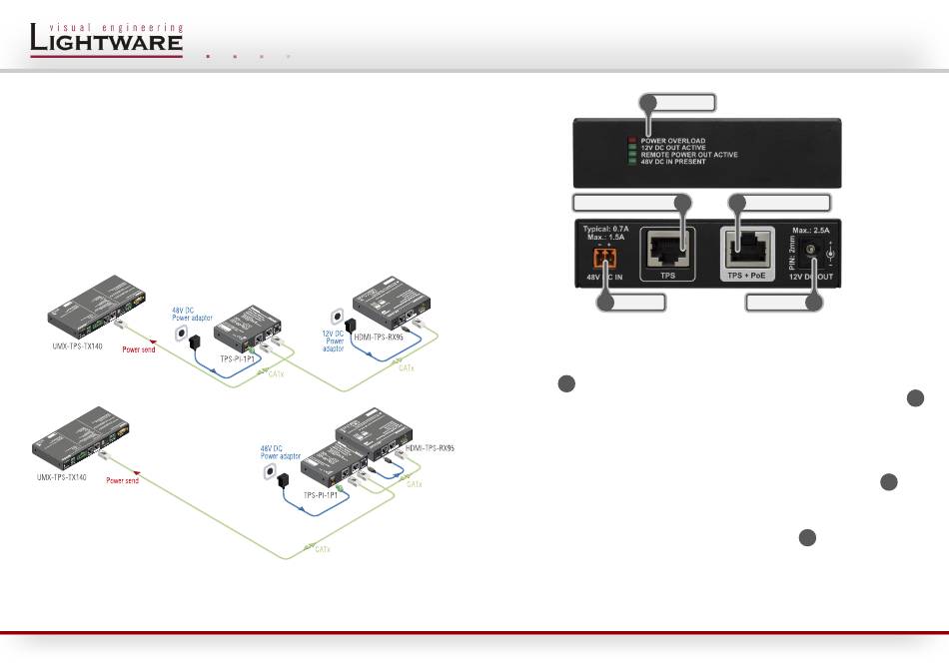This screenshot has height=671, width=949.
Task: Click the '48V DC Power adaptor' label in upper diagram
Action: 192,314
